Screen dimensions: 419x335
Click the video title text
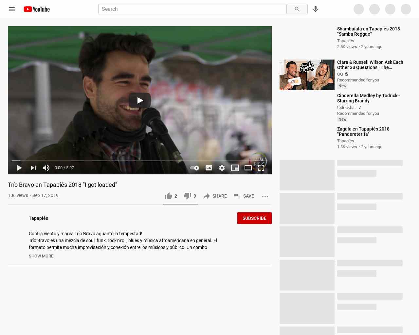click(x=63, y=185)
